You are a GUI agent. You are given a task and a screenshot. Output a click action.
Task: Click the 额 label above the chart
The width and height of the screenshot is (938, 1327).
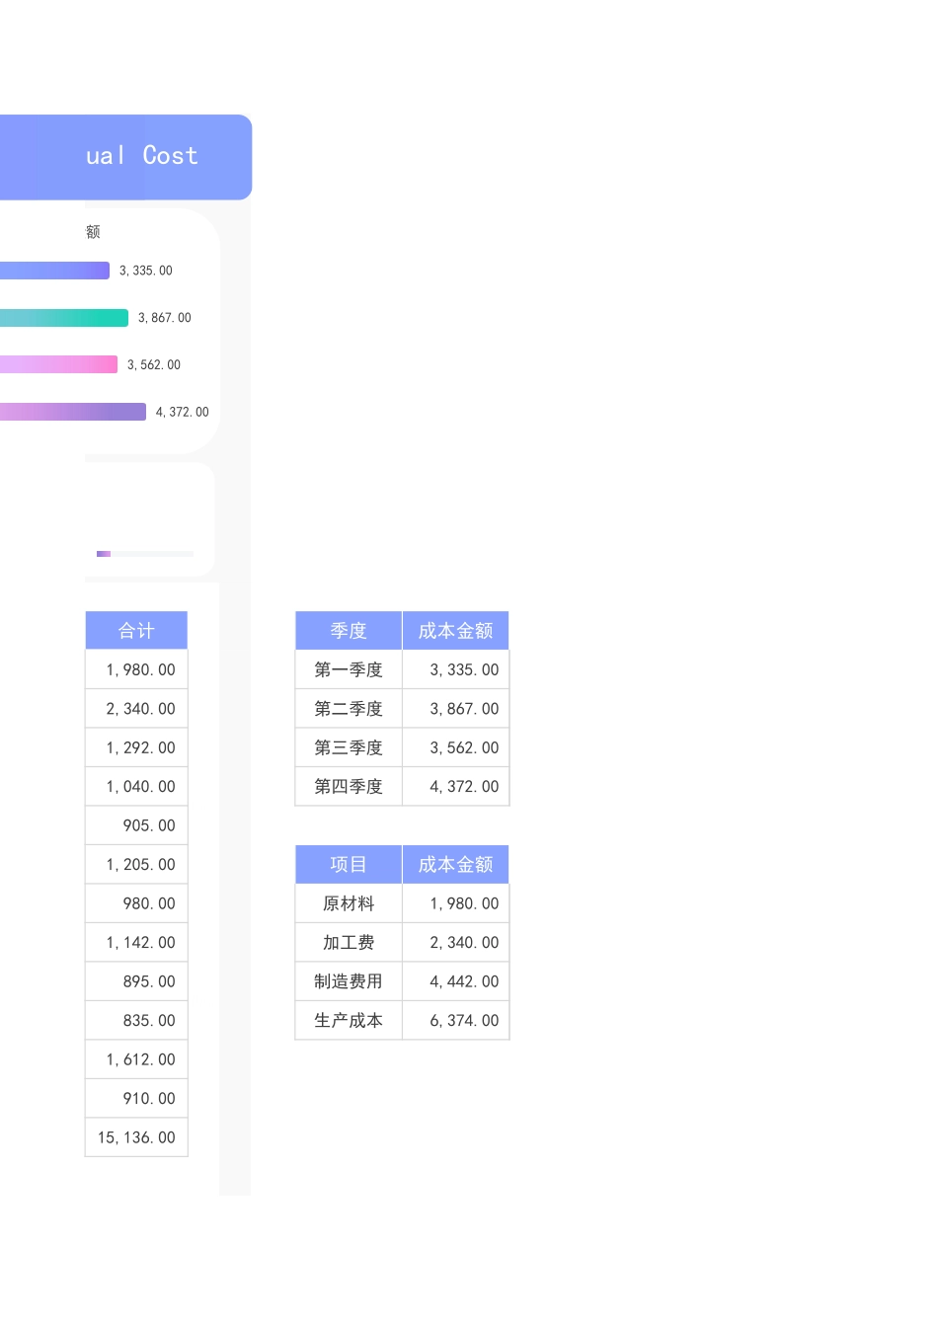pyautogui.click(x=93, y=231)
